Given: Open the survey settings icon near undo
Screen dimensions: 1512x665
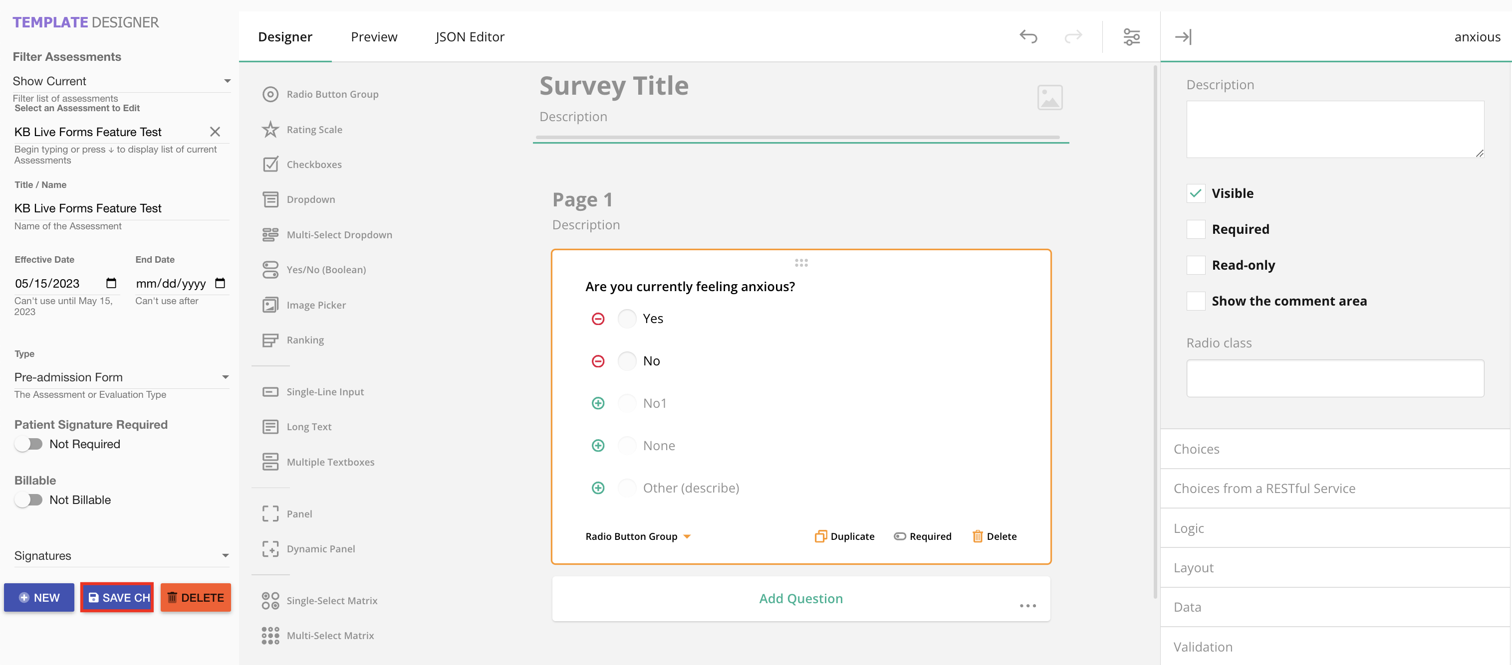Looking at the screenshot, I should pyautogui.click(x=1132, y=36).
